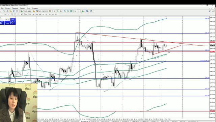Open the Indicators list dropdown
The width and height of the screenshot is (216, 122).
tap(83, 11)
